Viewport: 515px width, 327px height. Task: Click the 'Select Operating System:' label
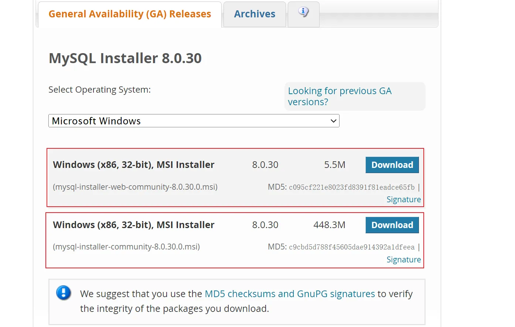point(100,90)
